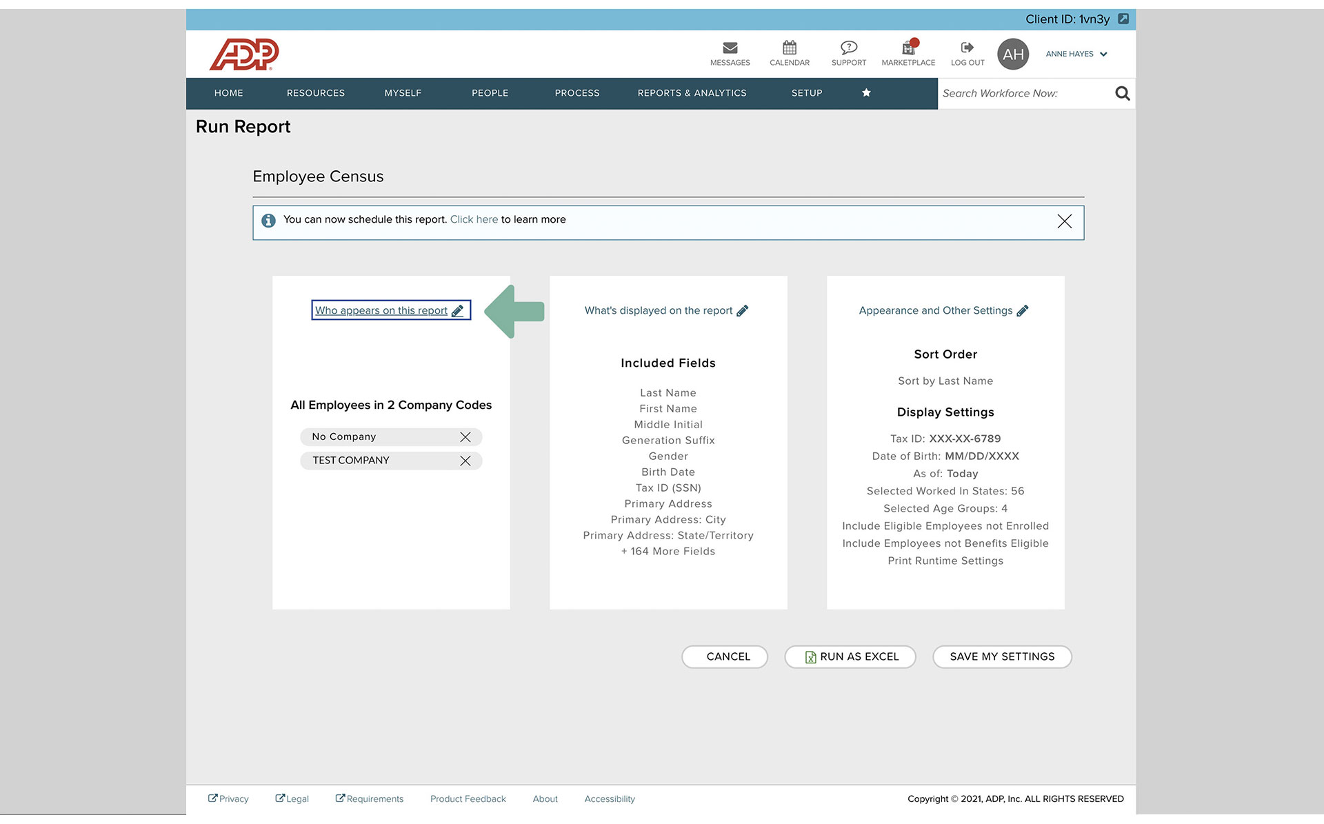Open the Setup menu
This screenshot has height=824, width=1324.
pyautogui.click(x=807, y=93)
